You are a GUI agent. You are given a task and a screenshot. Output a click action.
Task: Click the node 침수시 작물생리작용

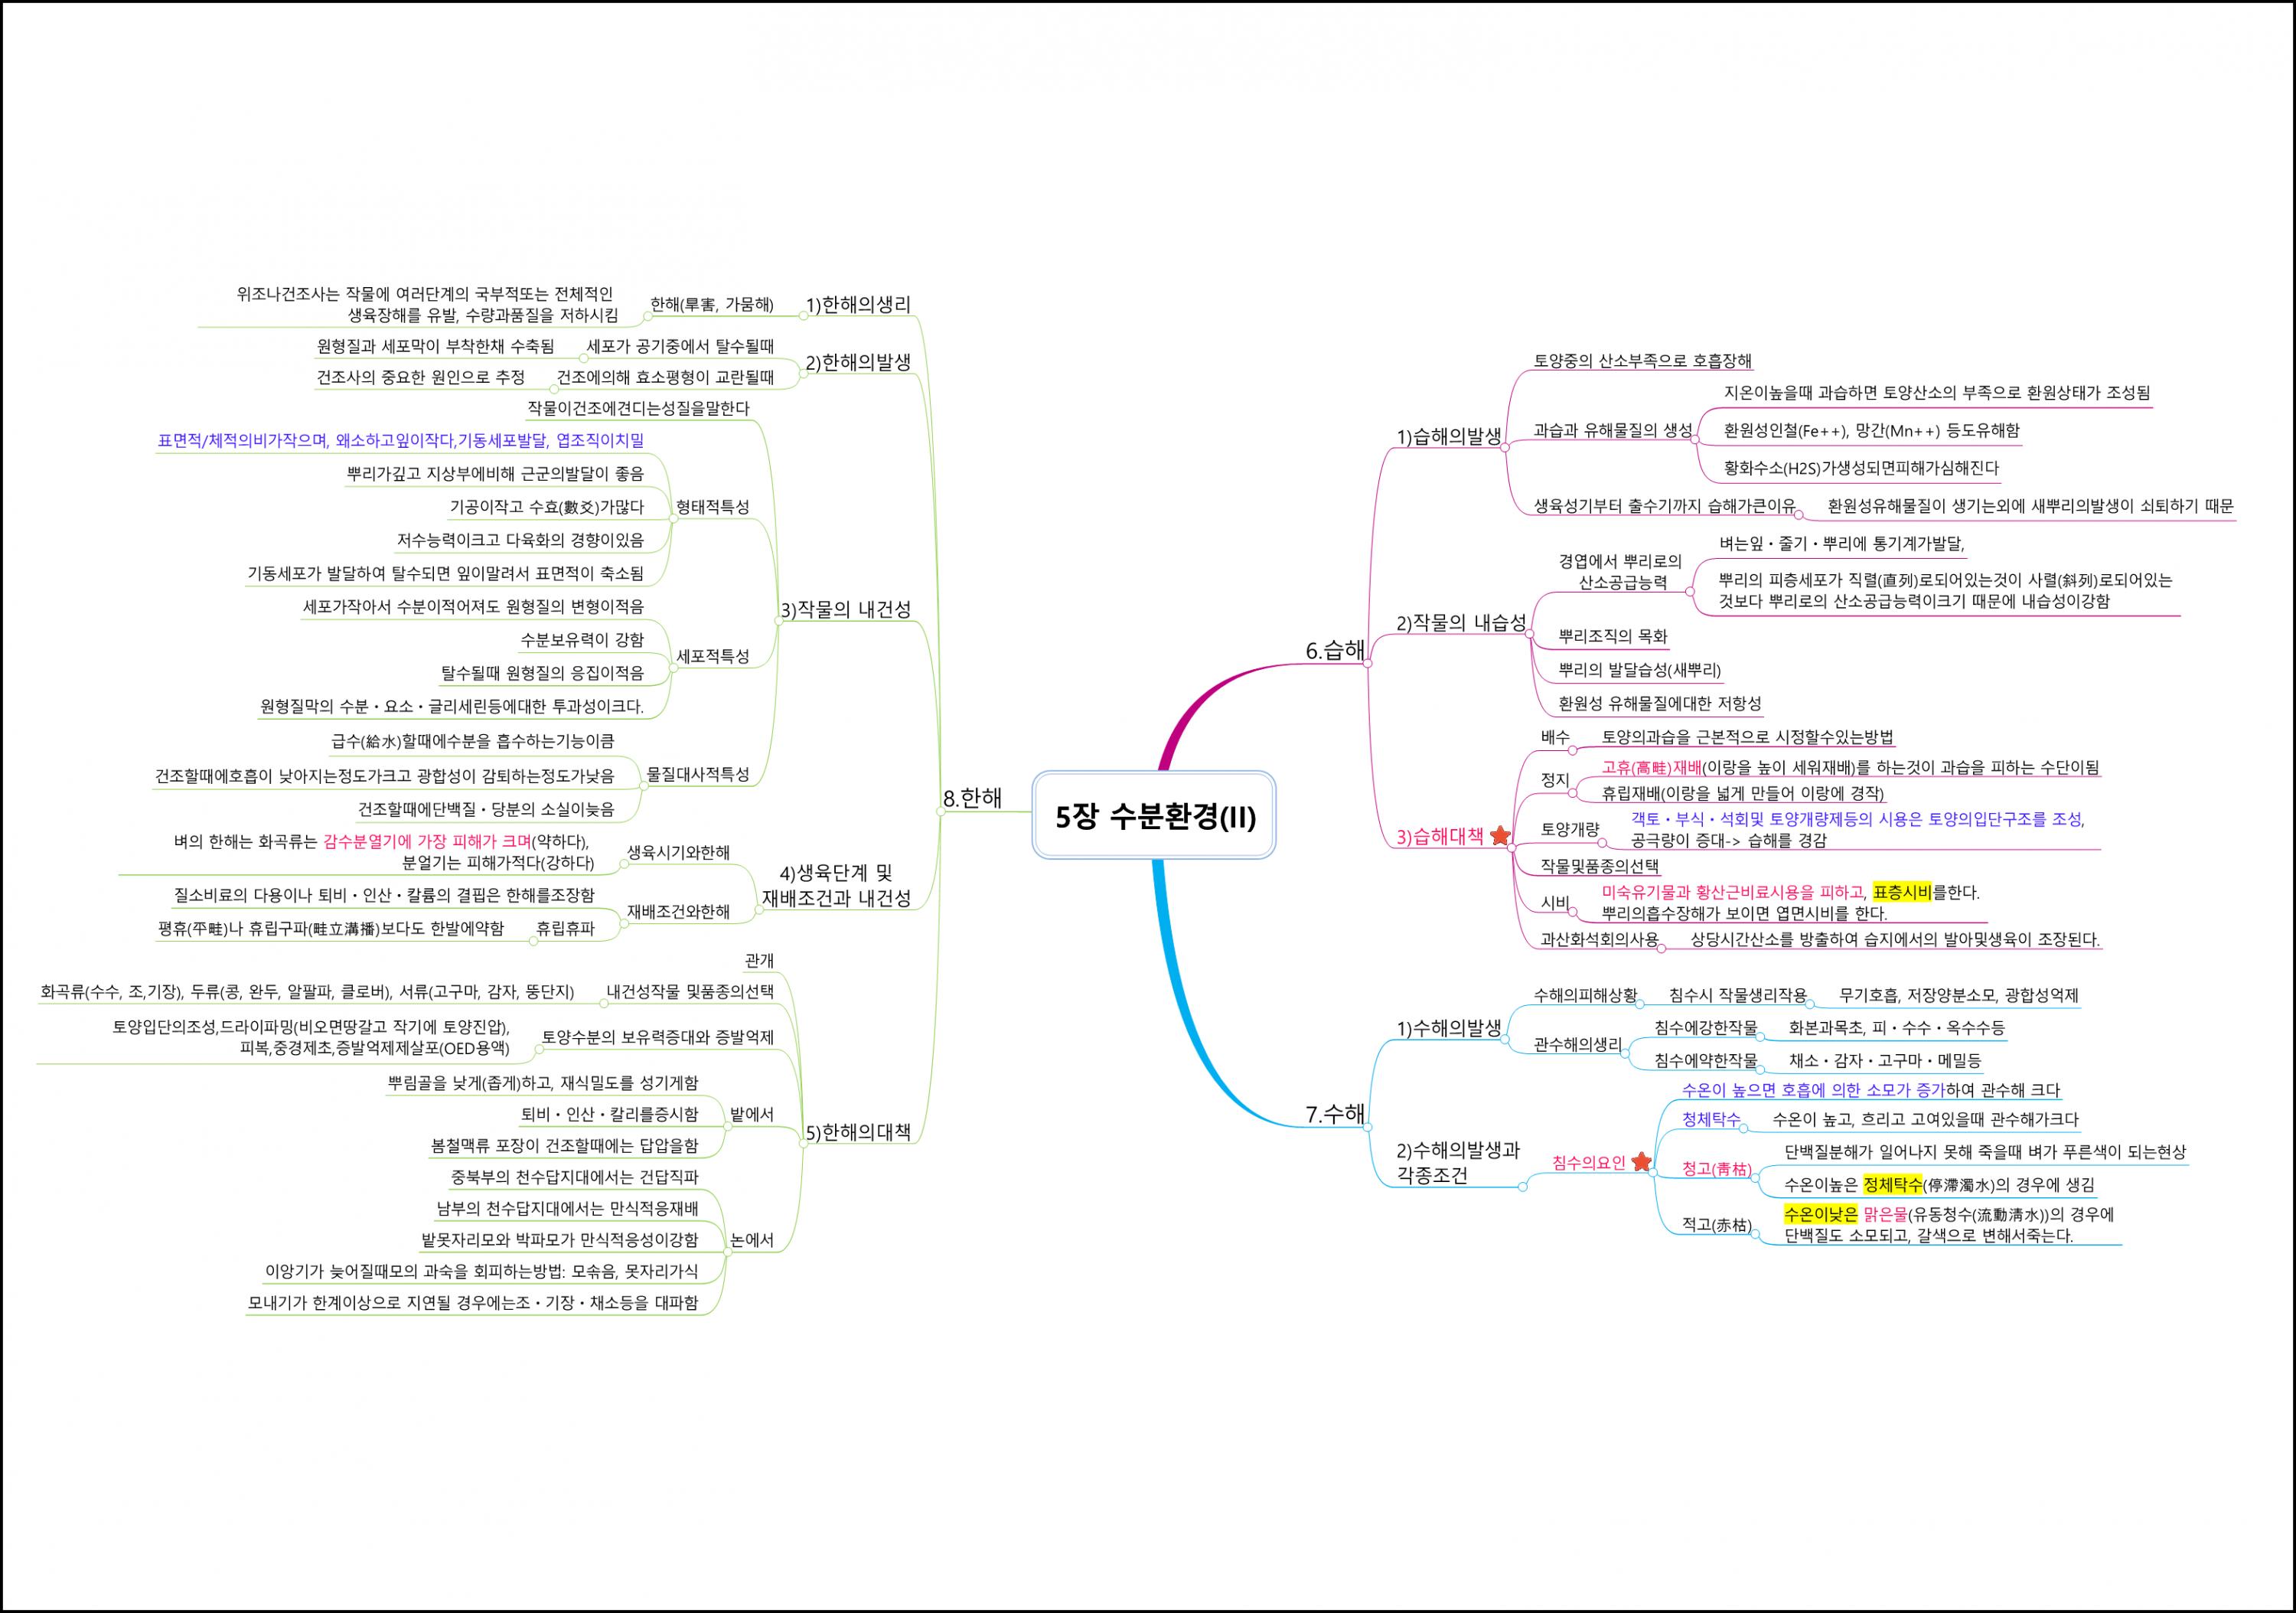coord(1738,995)
